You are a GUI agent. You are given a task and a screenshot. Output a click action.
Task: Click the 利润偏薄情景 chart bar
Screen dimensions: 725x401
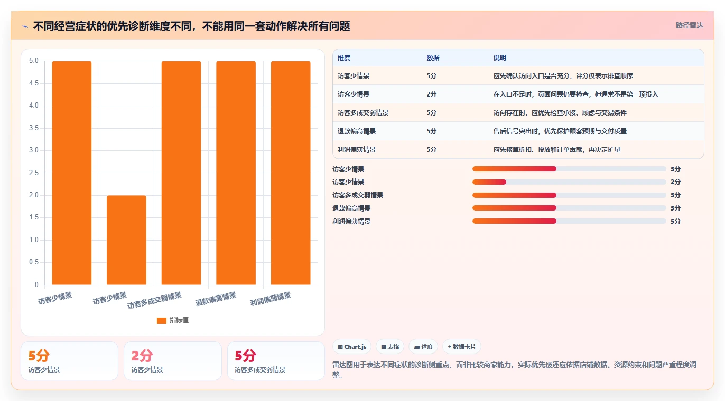point(291,173)
